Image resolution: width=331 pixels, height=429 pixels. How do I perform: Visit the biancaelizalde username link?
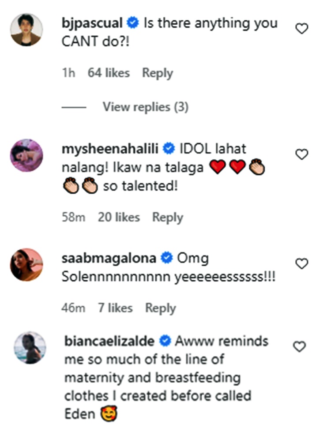pos(109,341)
